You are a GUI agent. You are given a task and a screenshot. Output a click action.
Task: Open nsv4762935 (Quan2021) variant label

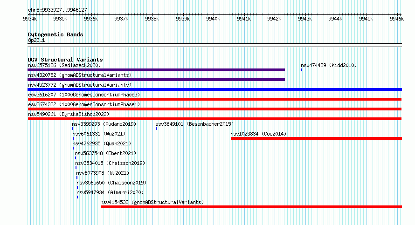click(102, 143)
